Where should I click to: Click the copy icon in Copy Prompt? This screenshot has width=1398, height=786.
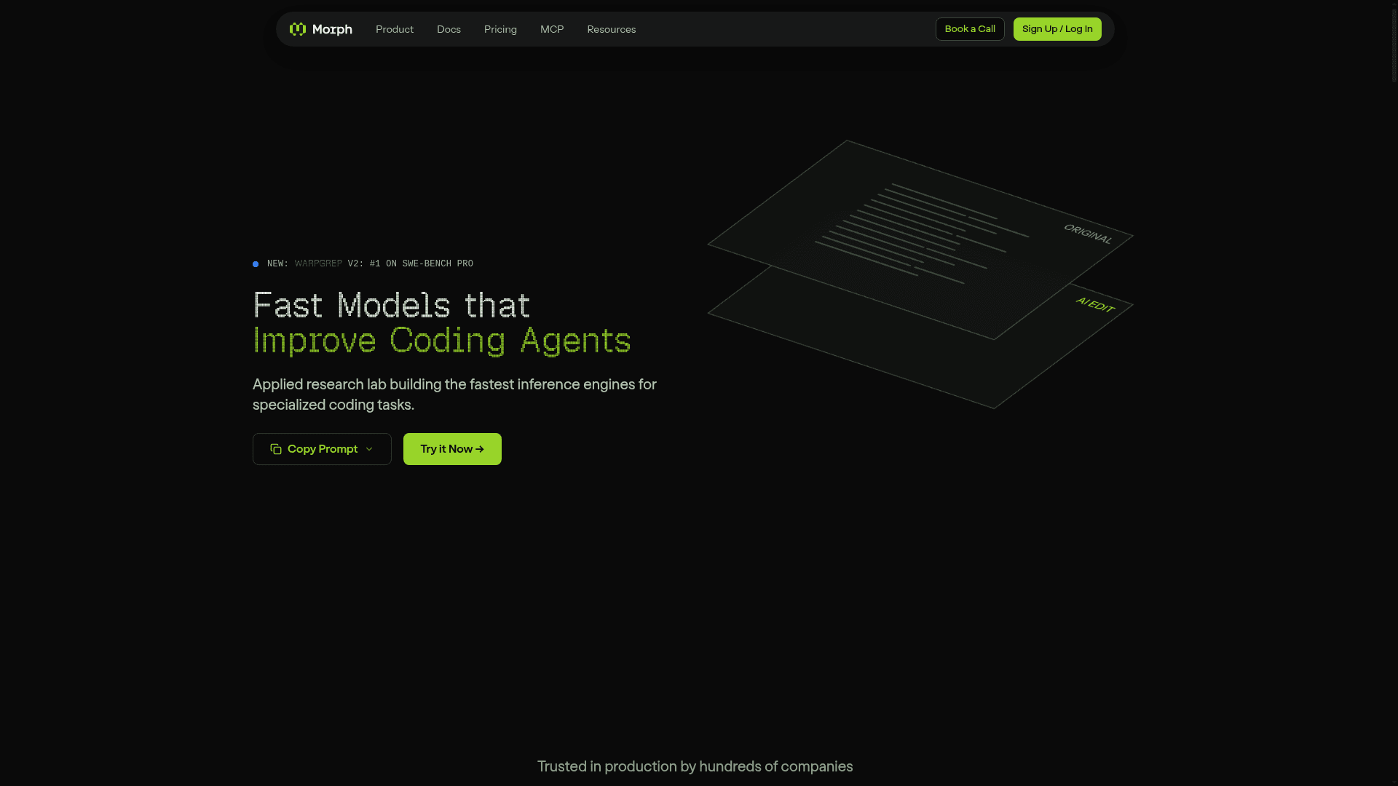276,449
